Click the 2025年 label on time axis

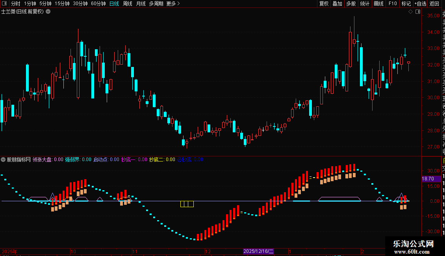(9, 251)
